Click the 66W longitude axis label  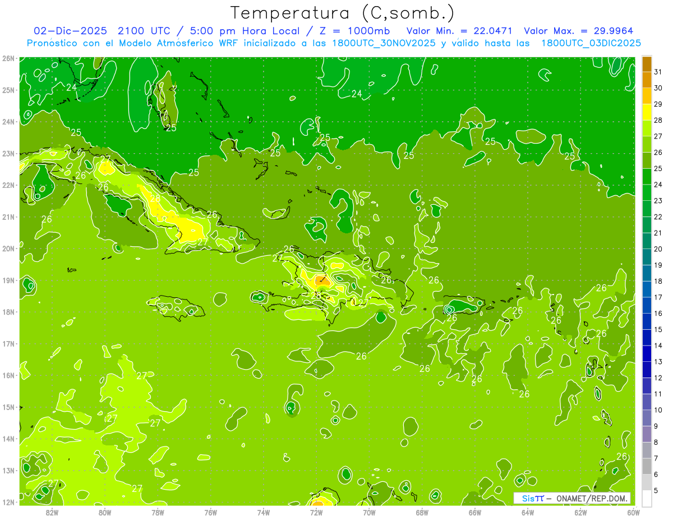(474, 512)
